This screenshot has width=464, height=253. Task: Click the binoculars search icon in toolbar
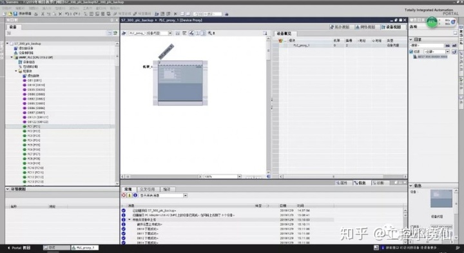(x=227, y=14)
